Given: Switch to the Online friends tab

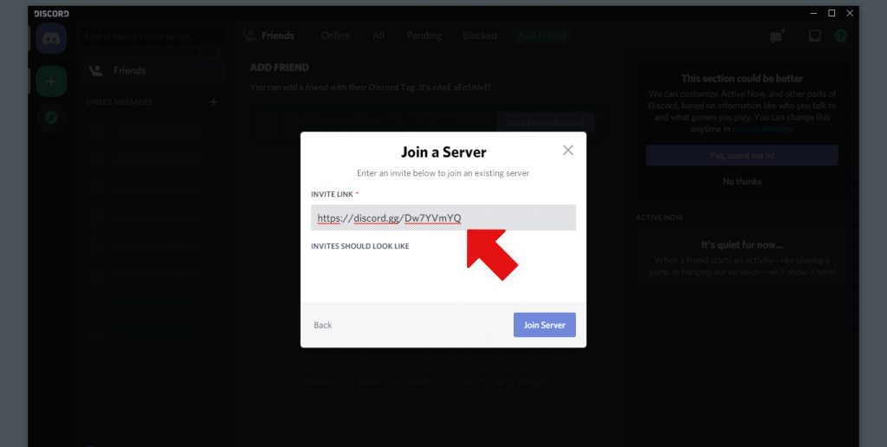Looking at the screenshot, I should pos(335,36).
